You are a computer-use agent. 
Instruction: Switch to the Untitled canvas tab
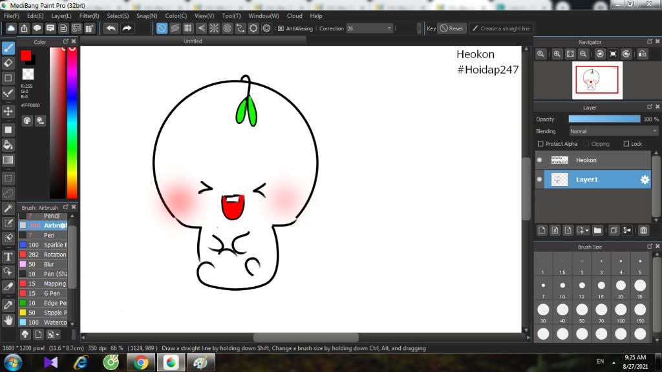pyautogui.click(x=193, y=41)
